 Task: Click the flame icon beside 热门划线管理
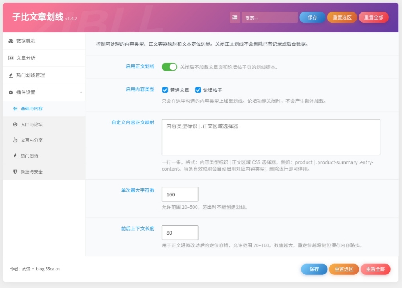tap(11, 75)
